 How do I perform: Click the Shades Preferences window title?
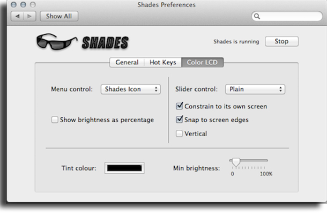pos(166,5)
